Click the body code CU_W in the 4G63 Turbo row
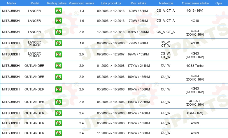Image resolution: width=228 pixels, height=138 pixels. point(166,66)
